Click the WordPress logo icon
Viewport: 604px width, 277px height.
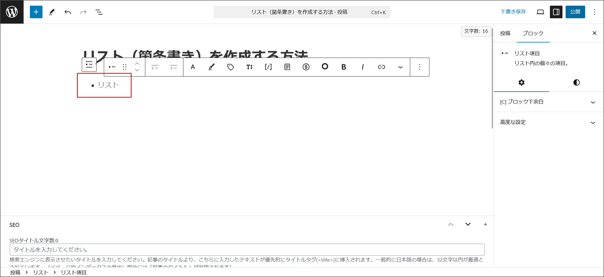click(12, 12)
